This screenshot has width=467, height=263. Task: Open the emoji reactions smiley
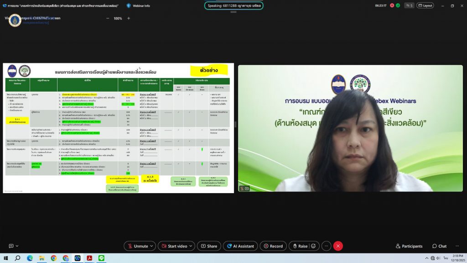pos(313,246)
